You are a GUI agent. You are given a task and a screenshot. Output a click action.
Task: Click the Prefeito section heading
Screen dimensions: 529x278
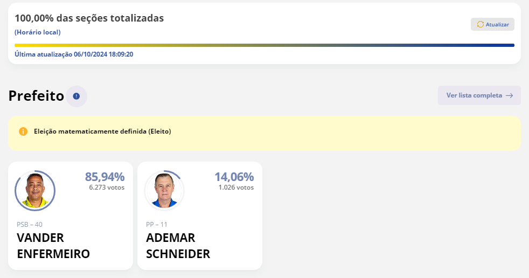[36, 96]
